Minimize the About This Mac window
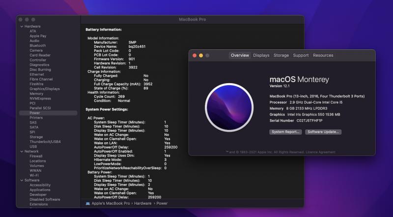 coord(201,56)
